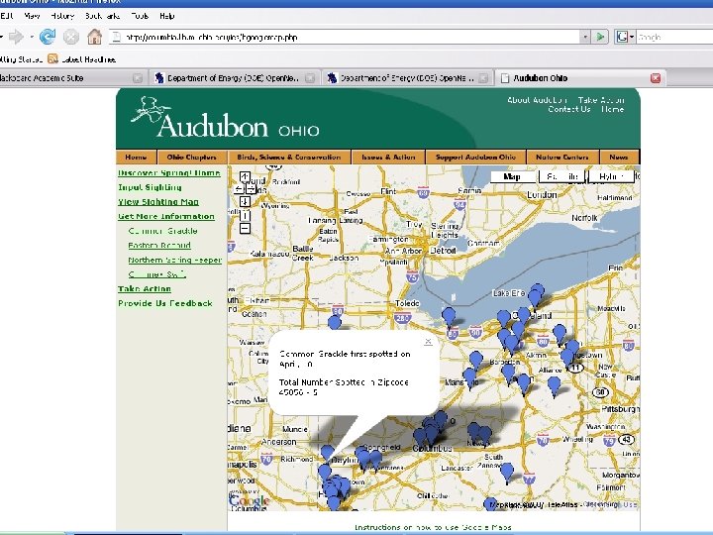713x535 pixels.
Task: Click the Audubon Ohio bird logo
Action: (x=151, y=109)
